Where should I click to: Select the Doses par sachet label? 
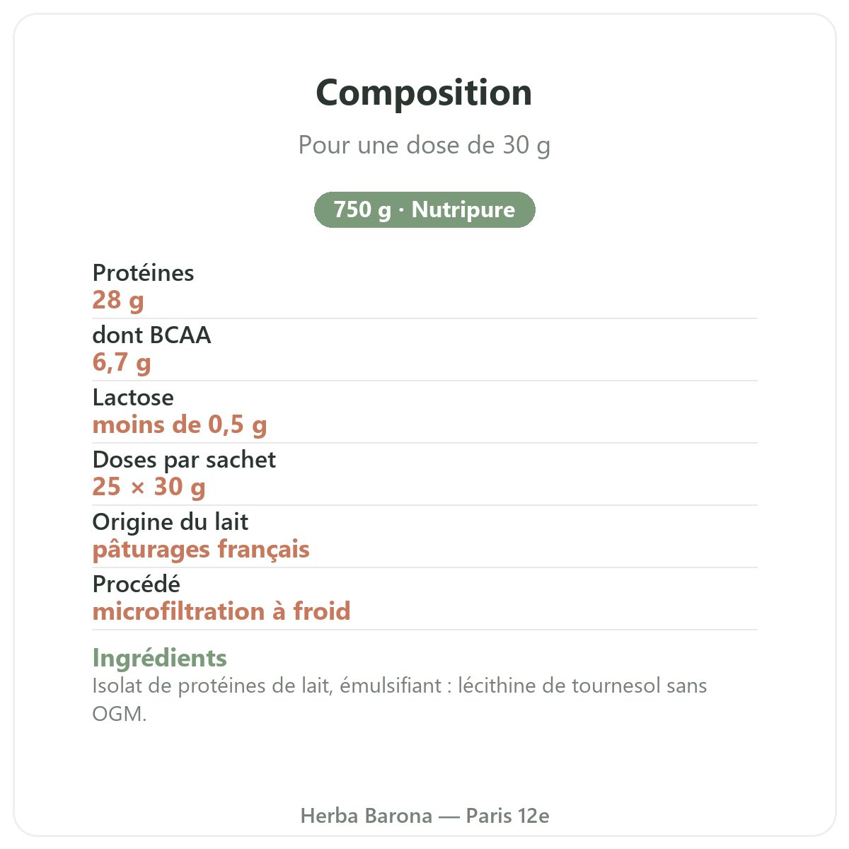[x=184, y=460]
